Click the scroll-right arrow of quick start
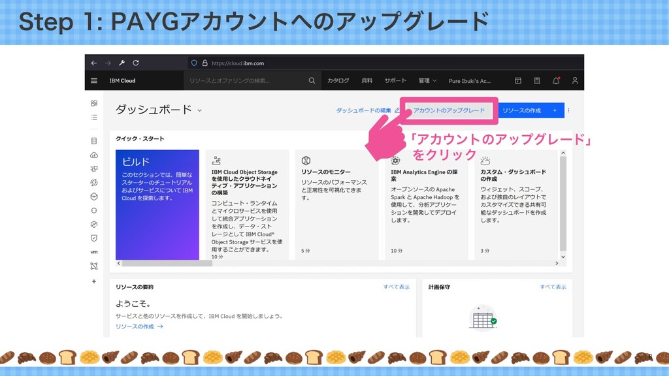Screen dimensions: 669x376 [557, 264]
